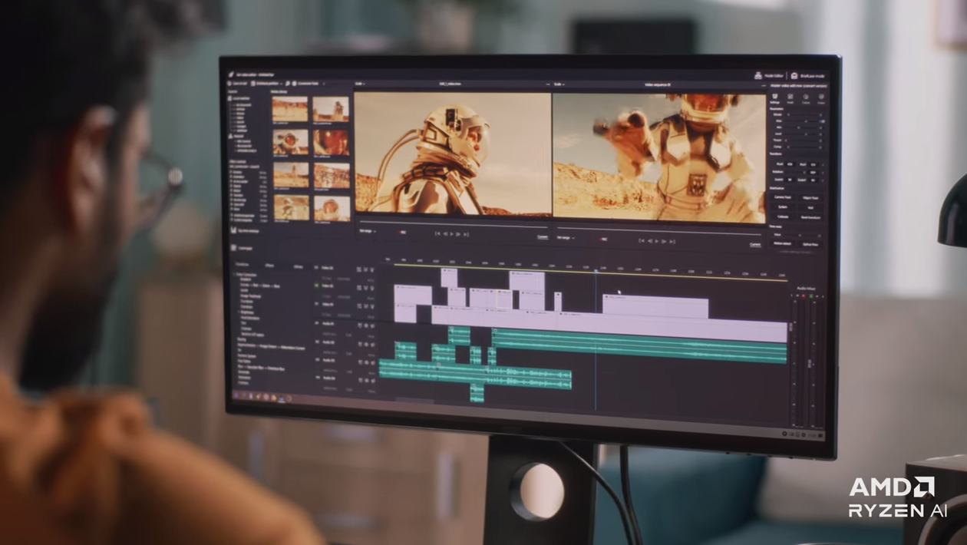Click the Audio Mixer panel title
The height and width of the screenshot is (545, 967).
point(806,289)
